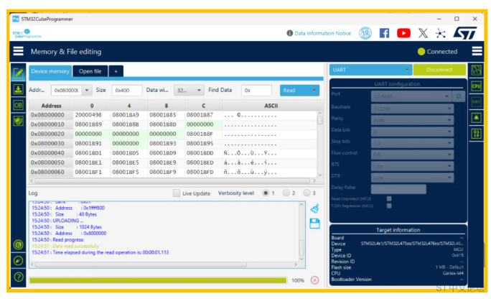Select verbosity level 2
The height and width of the screenshot is (299, 491).
(x=286, y=193)
